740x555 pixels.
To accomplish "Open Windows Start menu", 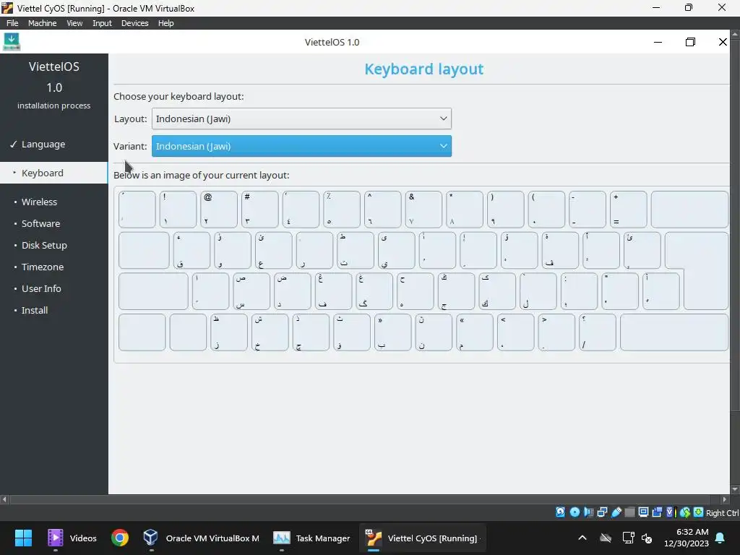I will point(23,538).
